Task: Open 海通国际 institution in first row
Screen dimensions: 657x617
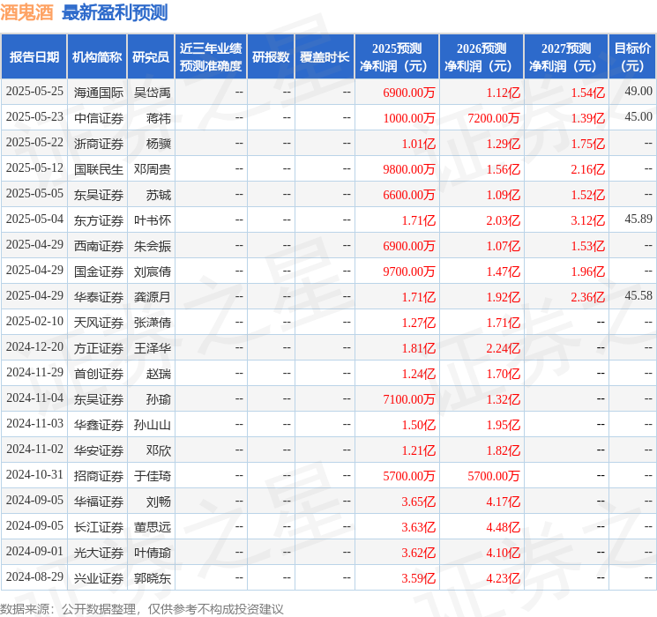Action: click(99, 92)
